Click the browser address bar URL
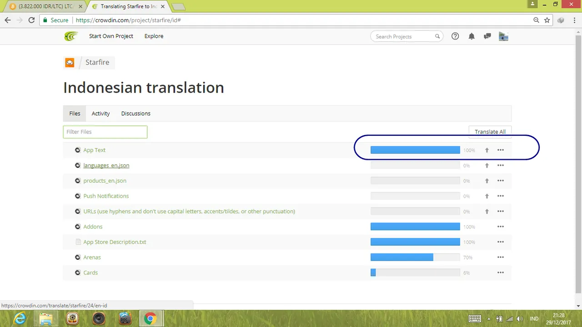 coord(128,20)
